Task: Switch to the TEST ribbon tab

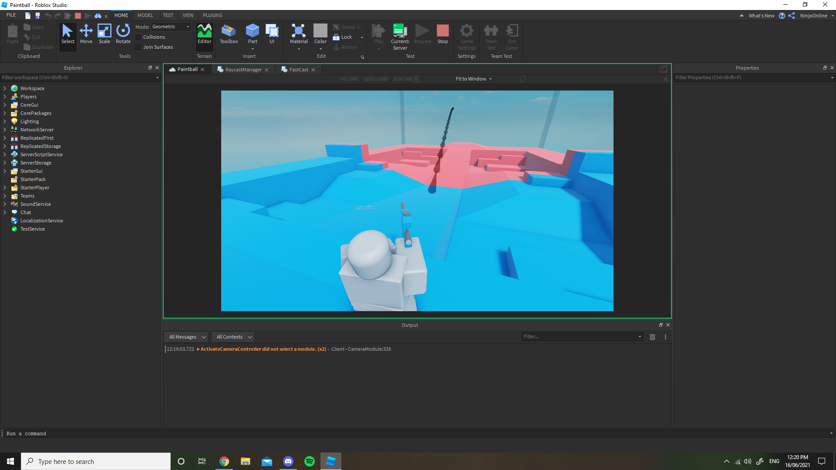Action: pyautogui.click(x=168, y=15)
